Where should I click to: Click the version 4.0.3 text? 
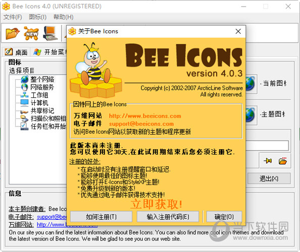tap(215, 74)
